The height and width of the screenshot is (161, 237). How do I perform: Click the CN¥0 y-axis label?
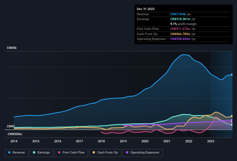coord(11,126)
